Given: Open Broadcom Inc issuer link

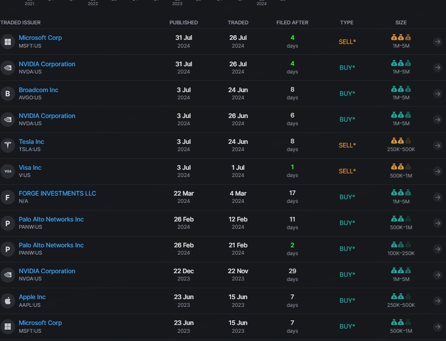Looking at the screenshot, I should tap(38, 90).
